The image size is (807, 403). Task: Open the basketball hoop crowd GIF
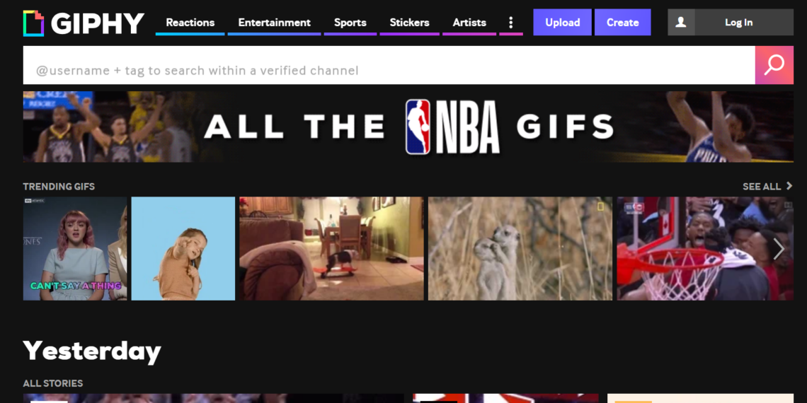tap(694, 249)
